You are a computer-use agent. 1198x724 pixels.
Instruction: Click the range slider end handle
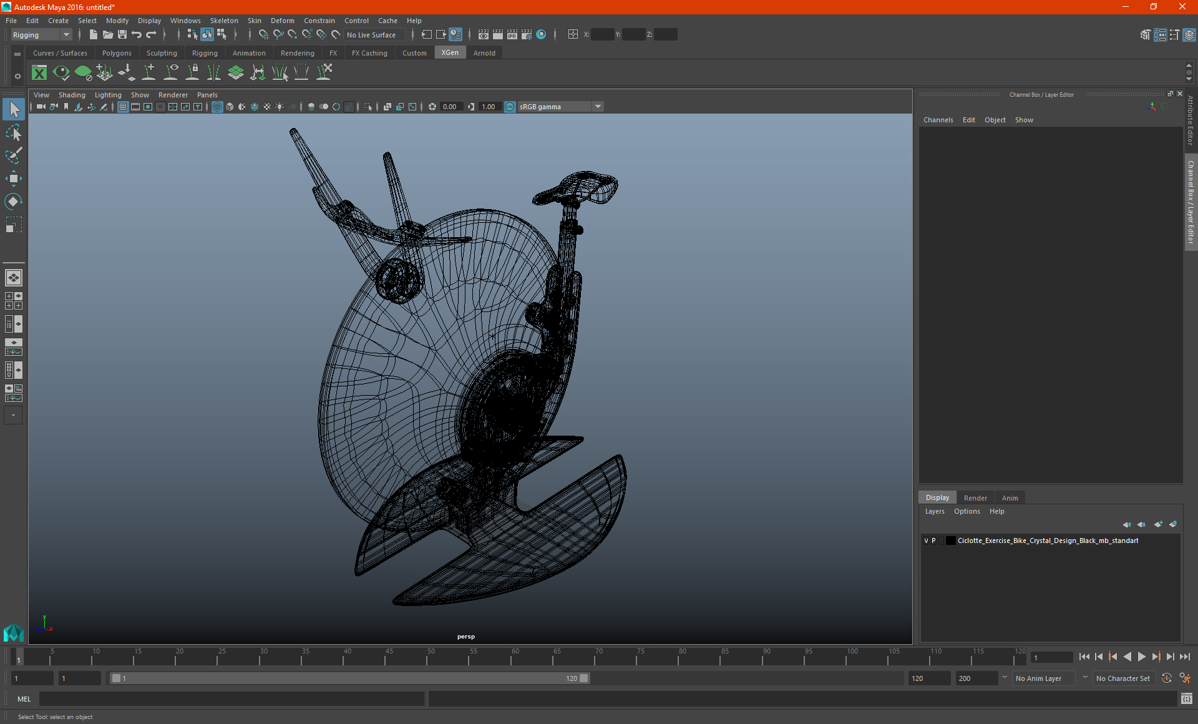point(584,678)
